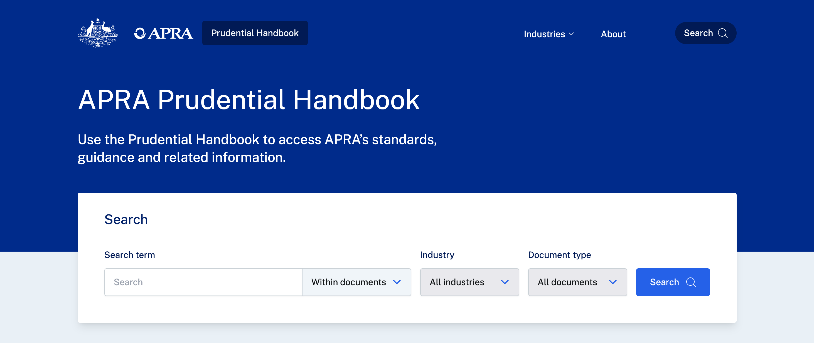Open the All documents dropdown
Screen dimensions: 814x343
(x=577, y=282)
